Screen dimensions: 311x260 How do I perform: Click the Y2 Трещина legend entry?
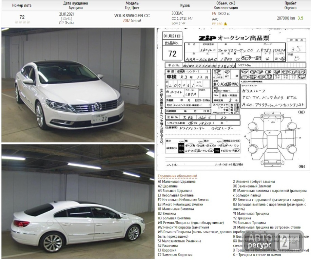(242, 218)
